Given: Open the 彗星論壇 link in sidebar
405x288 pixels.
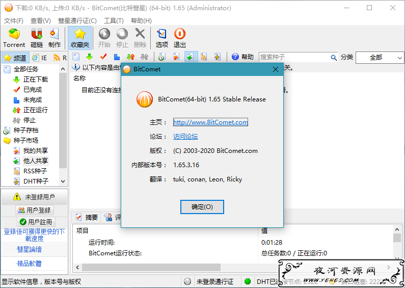Looking at the screenshot, I should click(x=29, y=249).
